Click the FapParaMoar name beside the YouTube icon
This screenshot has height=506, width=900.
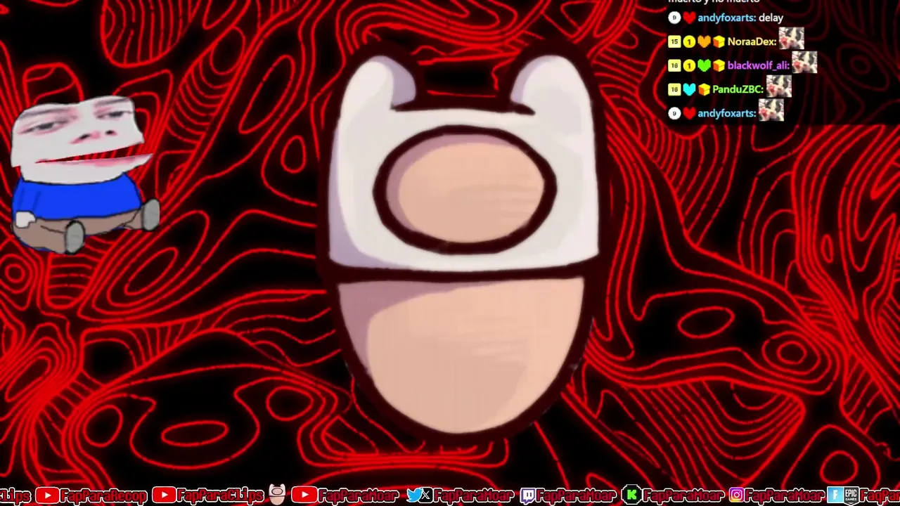(x=359, y=495)
